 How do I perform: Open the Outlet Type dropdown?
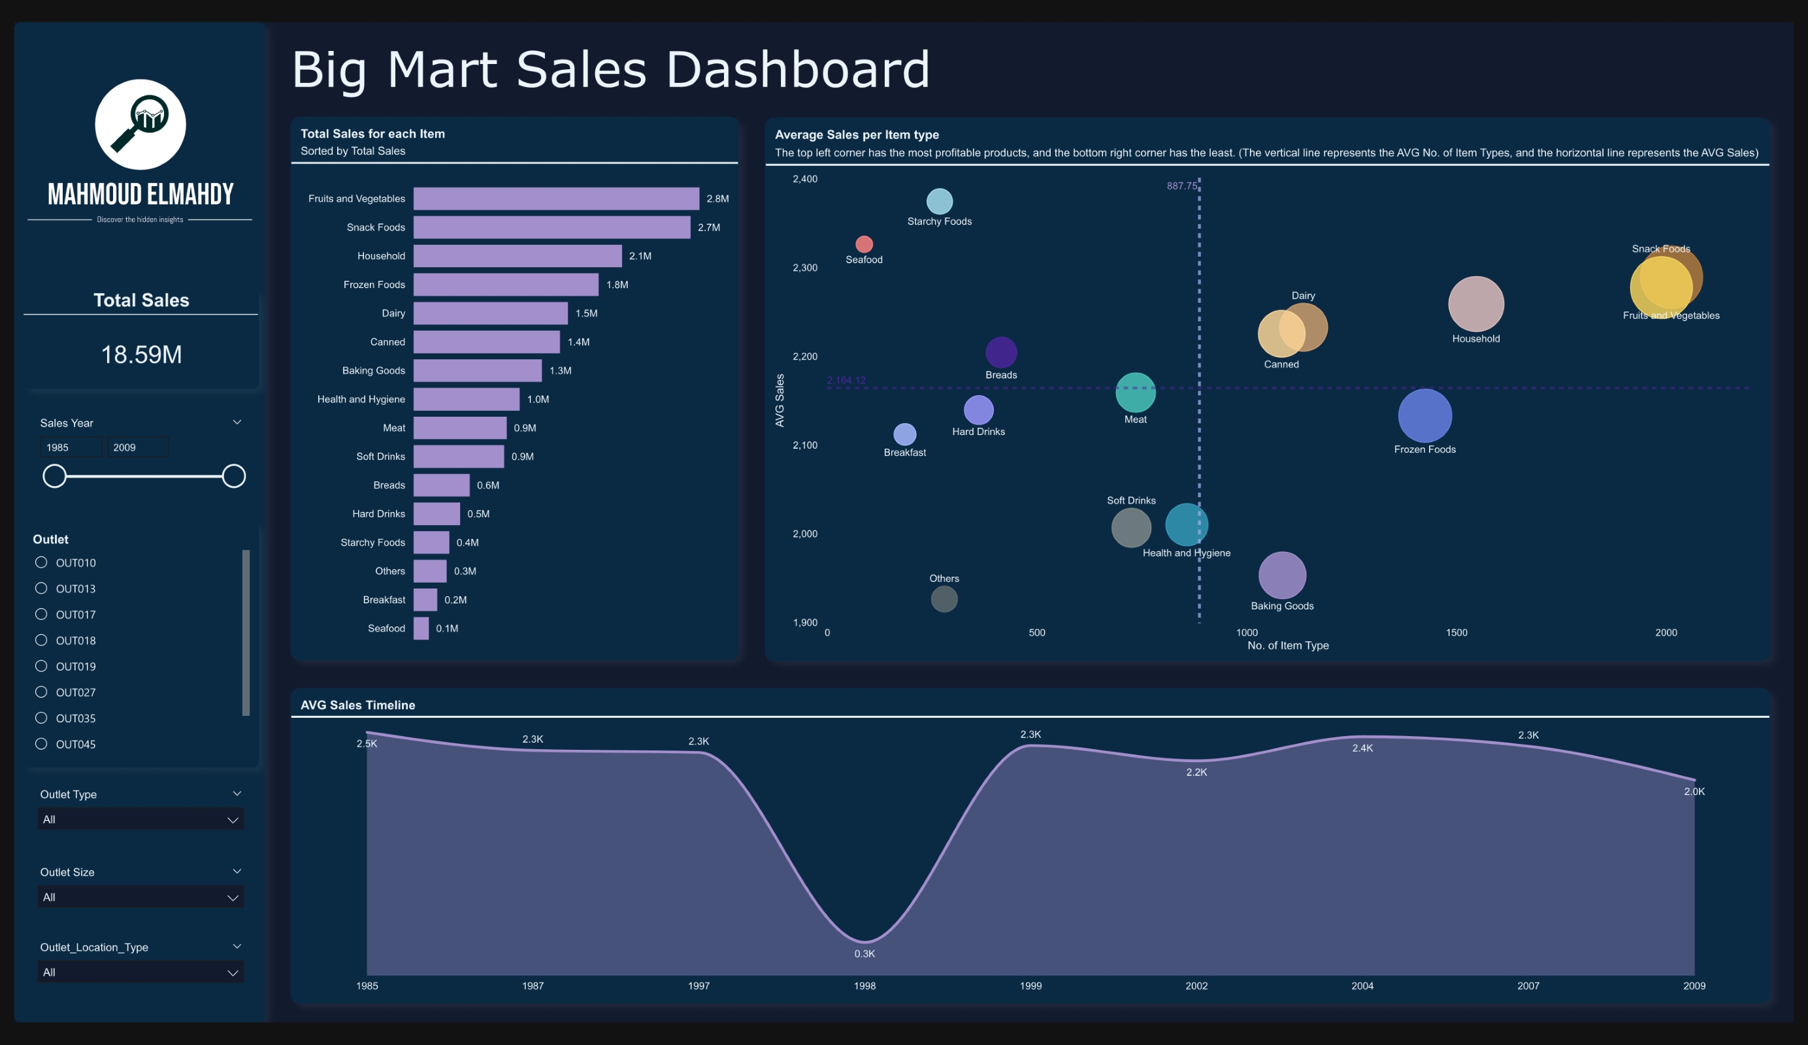pos(140,819)
